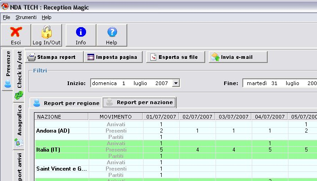This screenshot has width=317, height=181.
Task: Expand the Inizio date dropdown arrow
Action: tap(176, 83)
